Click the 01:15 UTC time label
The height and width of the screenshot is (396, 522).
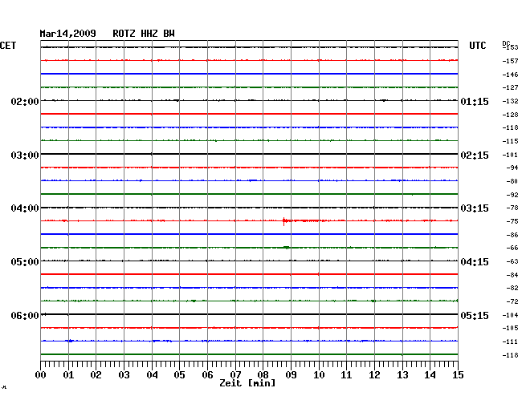[x=475, y=101]
